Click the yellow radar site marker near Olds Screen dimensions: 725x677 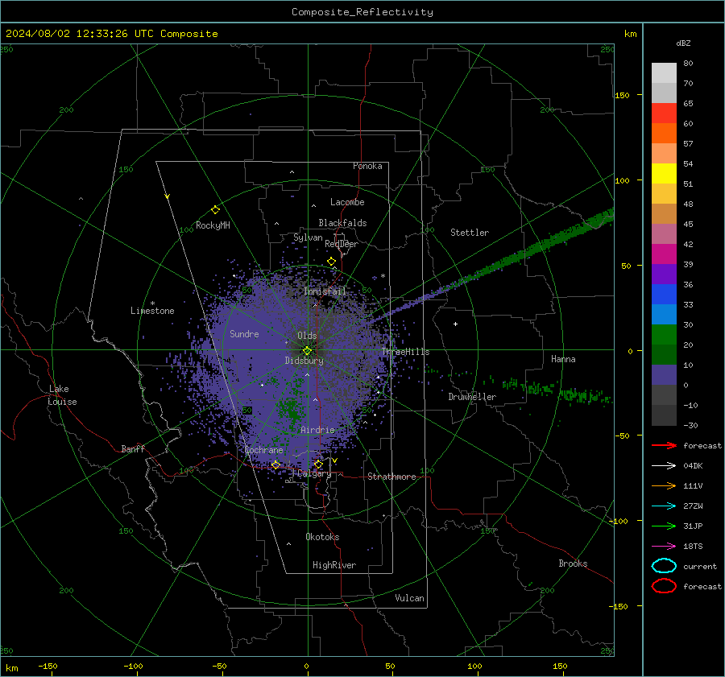pyautogui.click(x=307, y=351)
